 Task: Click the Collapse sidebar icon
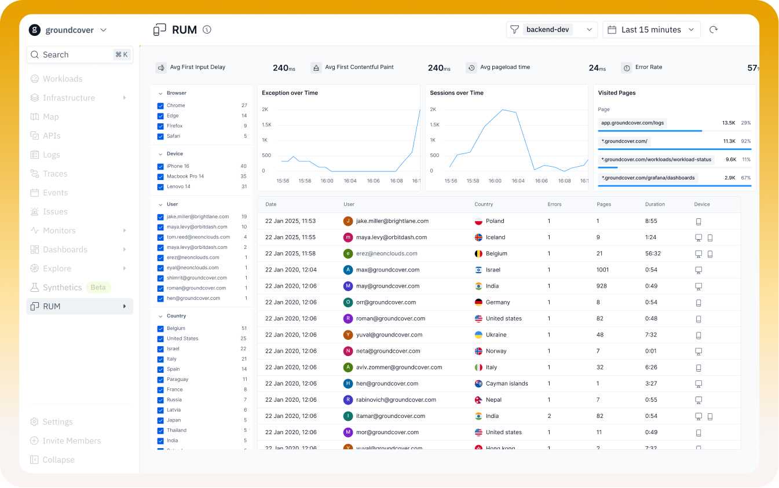35,460
